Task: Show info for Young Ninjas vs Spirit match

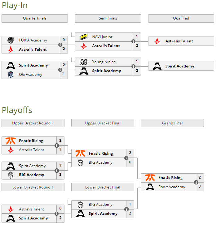Action: click(x=134, y=66)
